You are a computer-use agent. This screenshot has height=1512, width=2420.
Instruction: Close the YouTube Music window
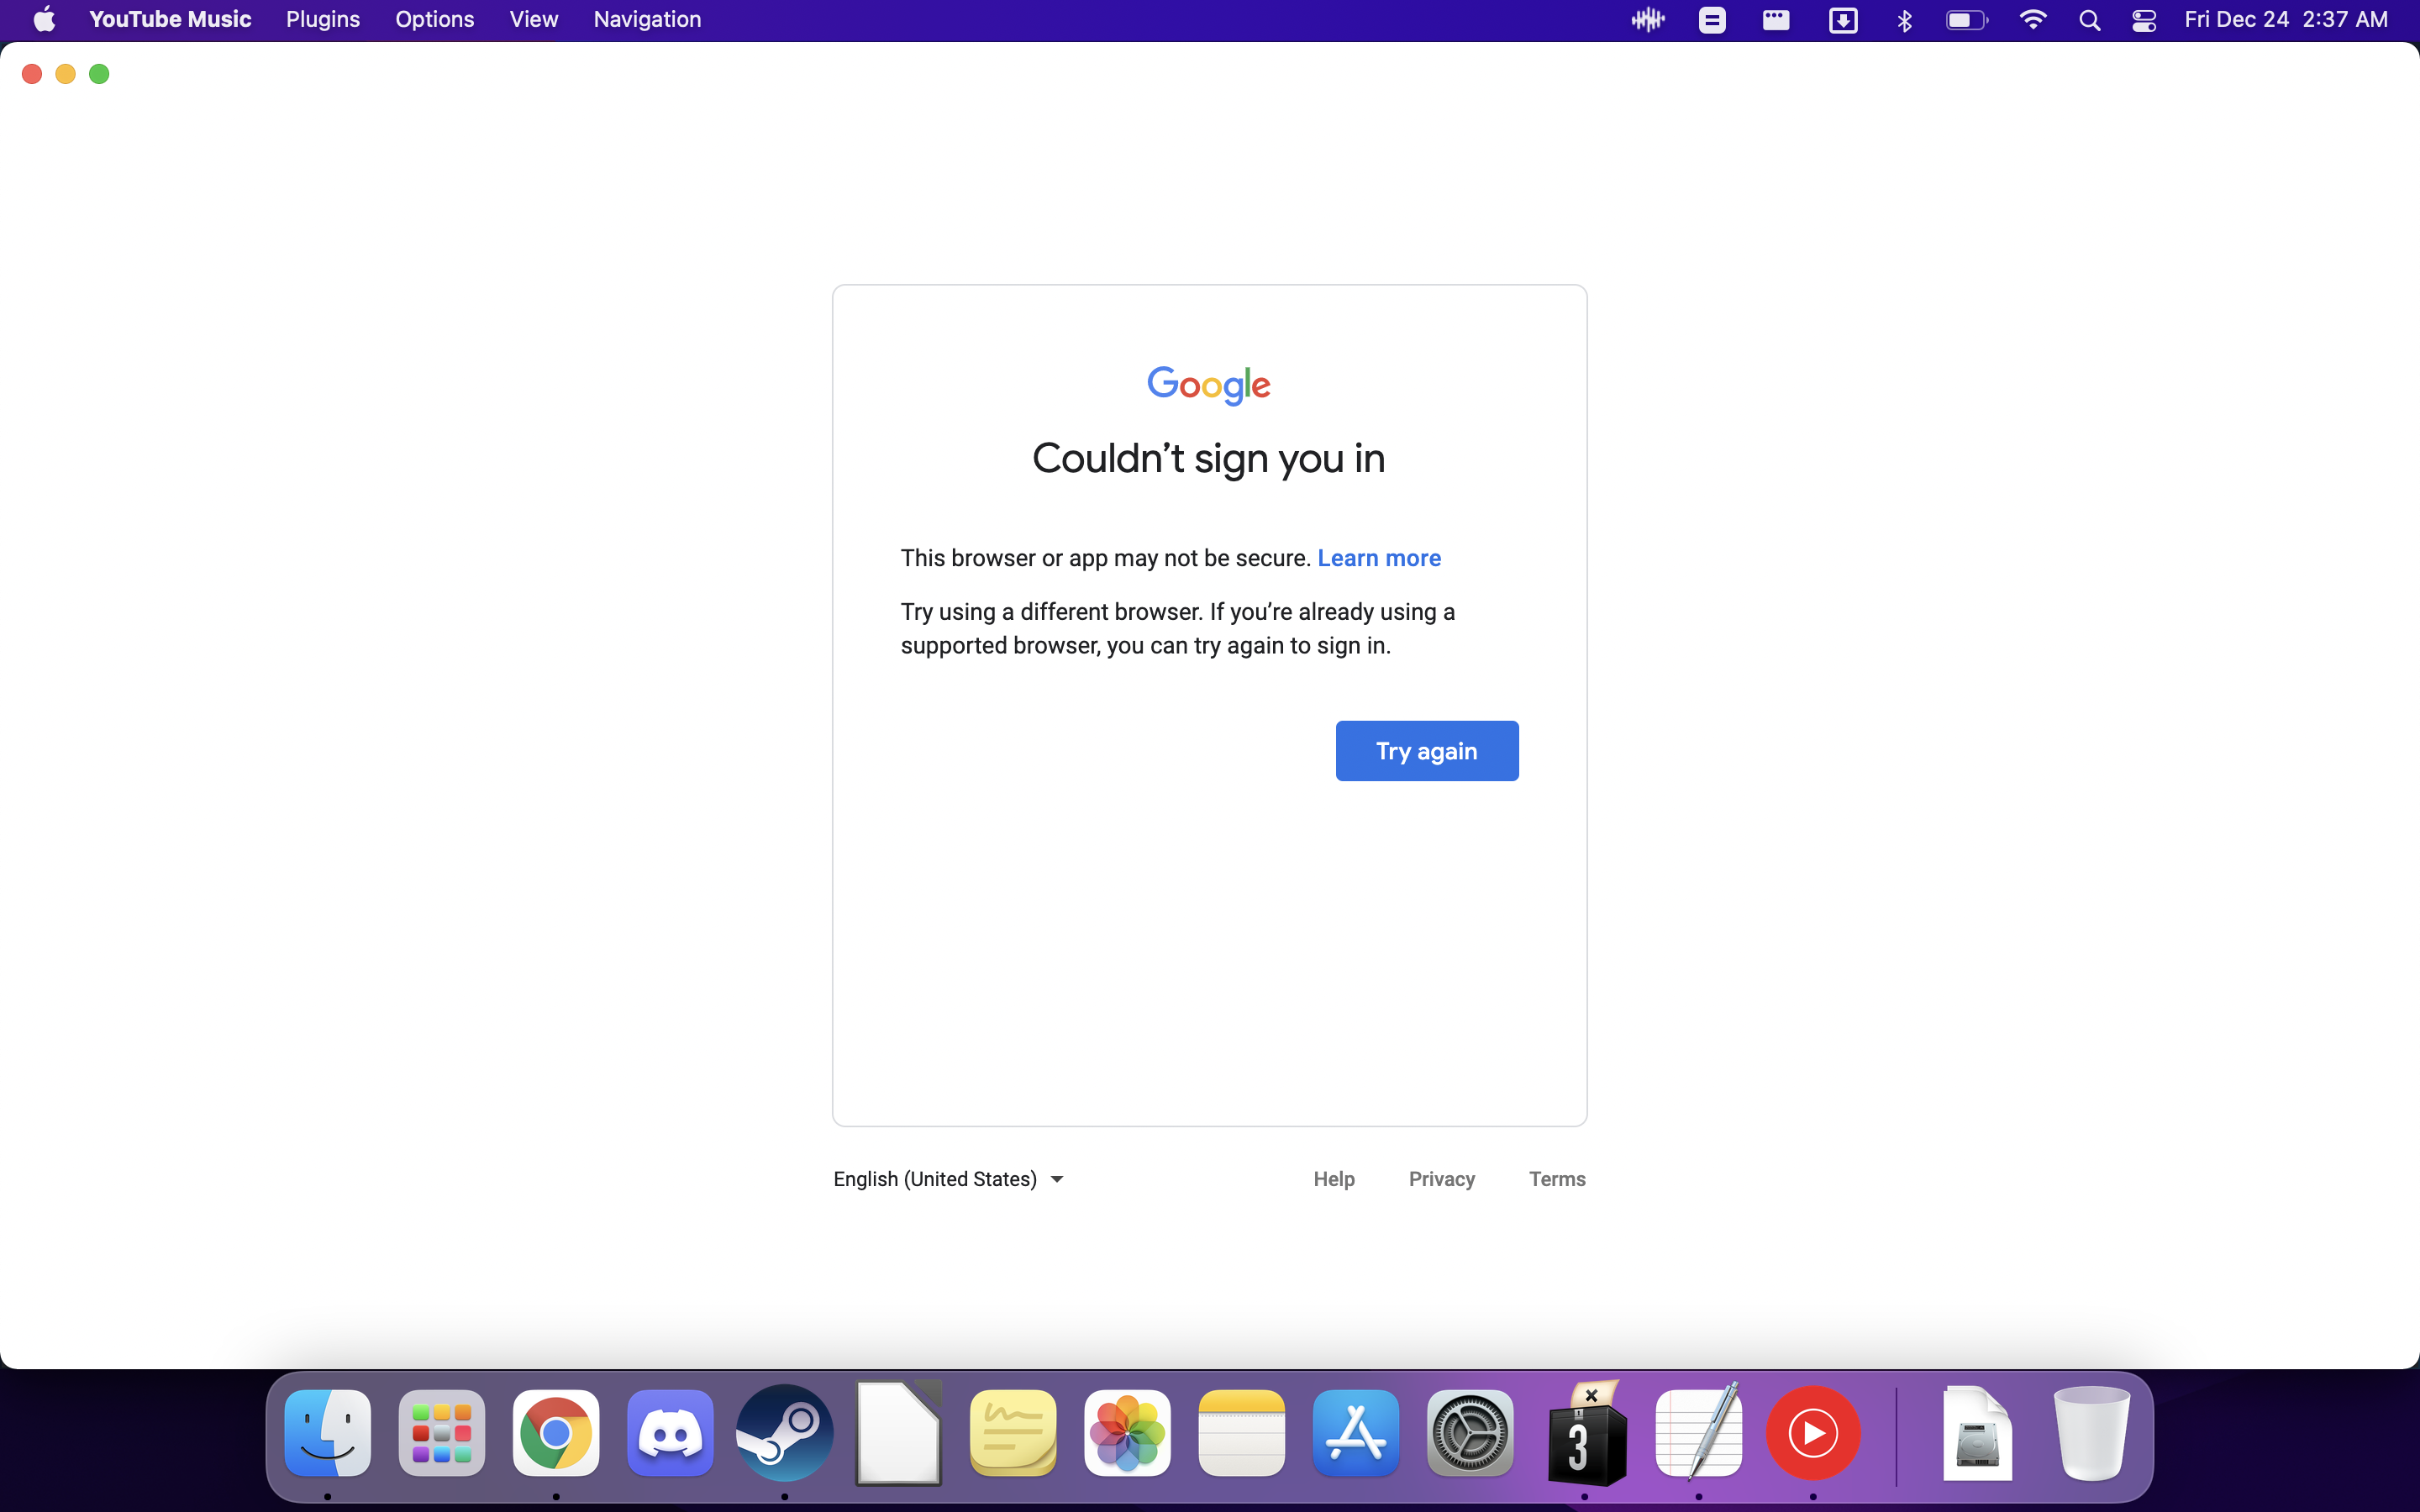[x=32, y=74]
